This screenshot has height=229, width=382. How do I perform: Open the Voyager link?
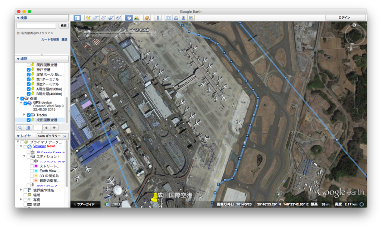[x=40, y=146]
